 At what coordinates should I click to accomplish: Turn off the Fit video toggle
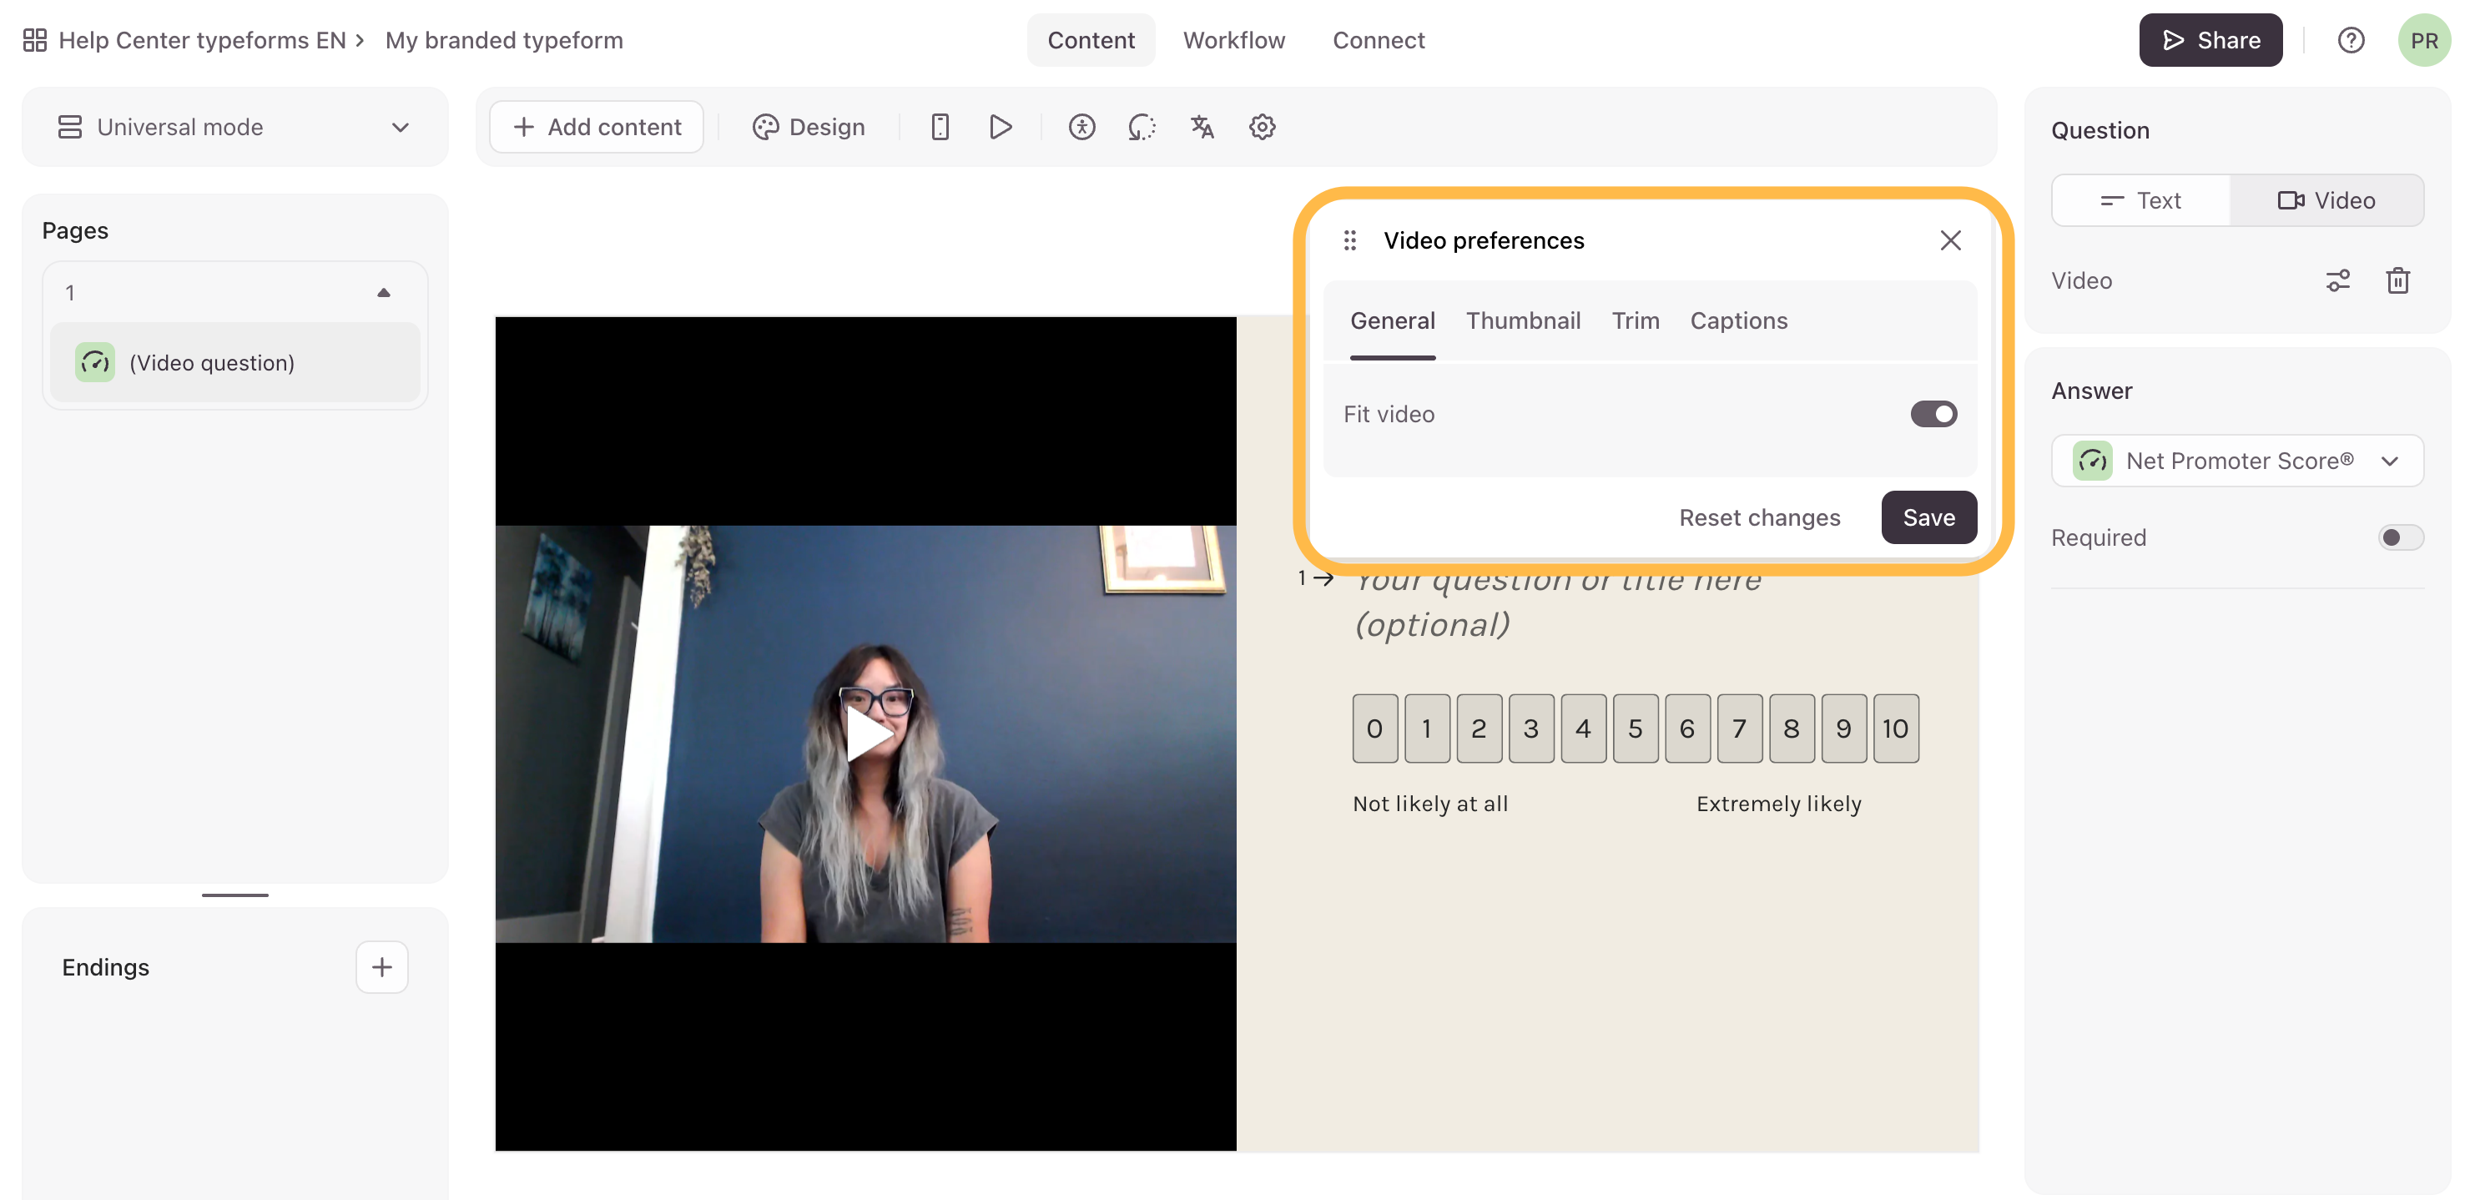click(x=1933, y=415)
